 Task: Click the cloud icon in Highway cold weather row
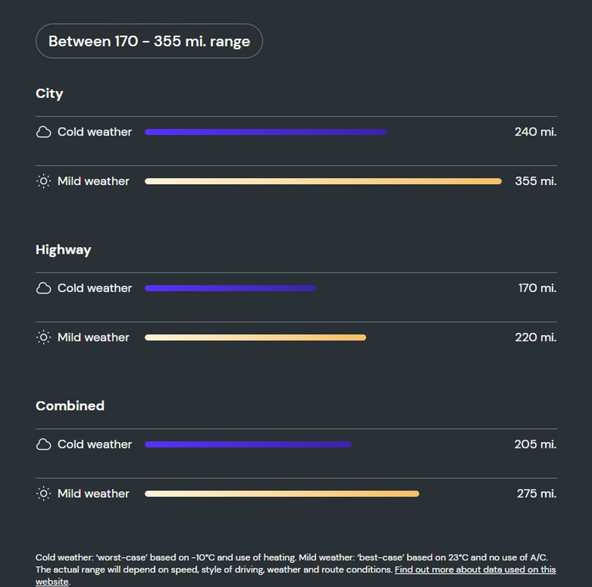click(x=43, y=288)
